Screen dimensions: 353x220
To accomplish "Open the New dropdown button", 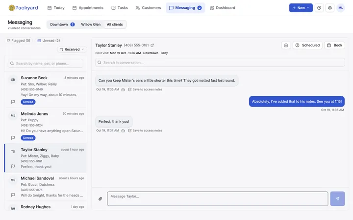I will click(301, 8).
